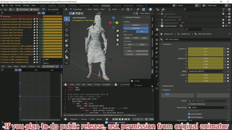Screen dimensions: 232x130
Task: Open the Bone Group Green dropdown
Action: (207, 108)
